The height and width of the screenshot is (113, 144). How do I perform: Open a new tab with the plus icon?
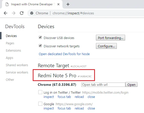(68, 4)
